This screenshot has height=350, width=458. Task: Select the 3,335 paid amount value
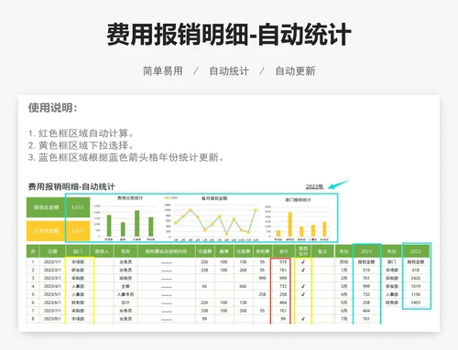click(x=77, y=231)
